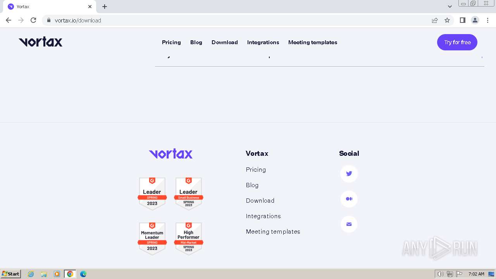The image size is (496, 279).
Task: Share this page from address bar
Action: (435, 20)
